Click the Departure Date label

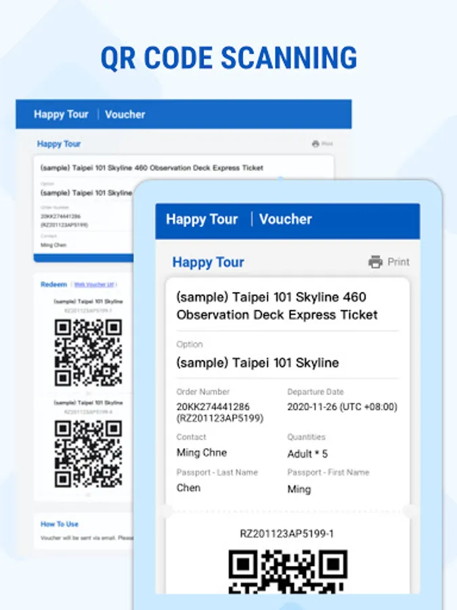pyautogui.click(x=315, y=392)
